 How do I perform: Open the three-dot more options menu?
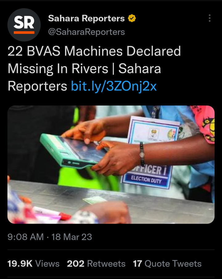tap(210, 18)
